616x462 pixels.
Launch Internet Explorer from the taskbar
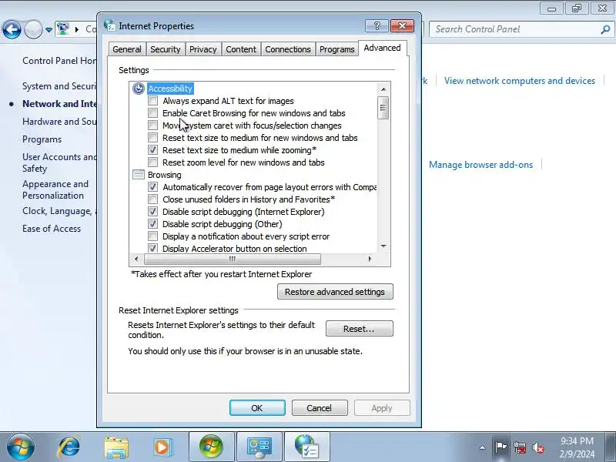(69, 447)
